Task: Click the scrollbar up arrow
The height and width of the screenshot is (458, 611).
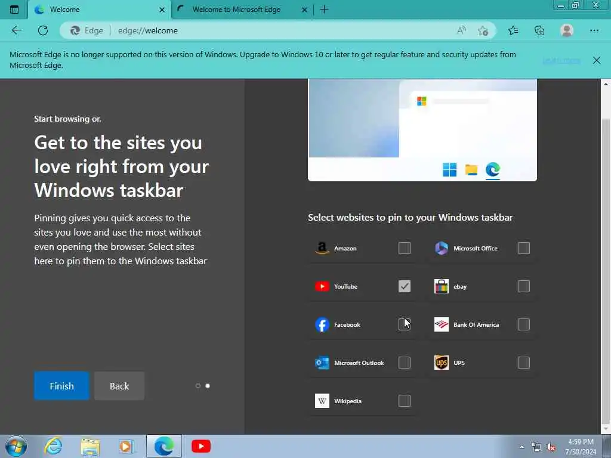Action: pos(606,84)
